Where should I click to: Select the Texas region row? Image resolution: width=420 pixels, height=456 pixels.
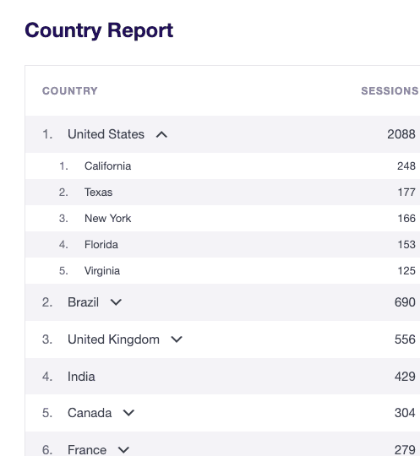coord(222,193)
